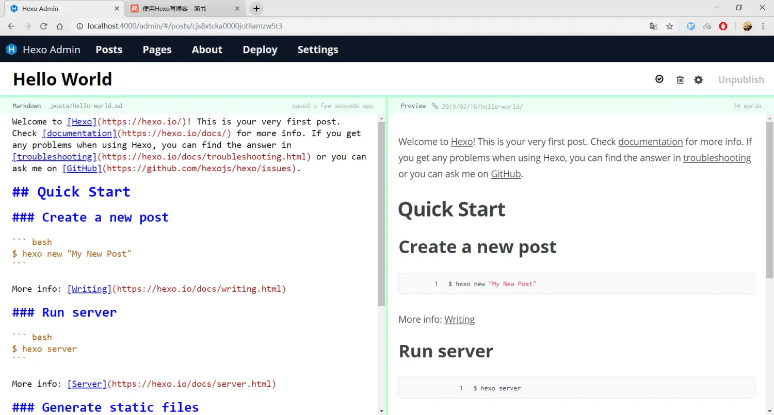Viewport: 774px width, 415px height.
Task: Go to the About section
Action: point(207,49)
